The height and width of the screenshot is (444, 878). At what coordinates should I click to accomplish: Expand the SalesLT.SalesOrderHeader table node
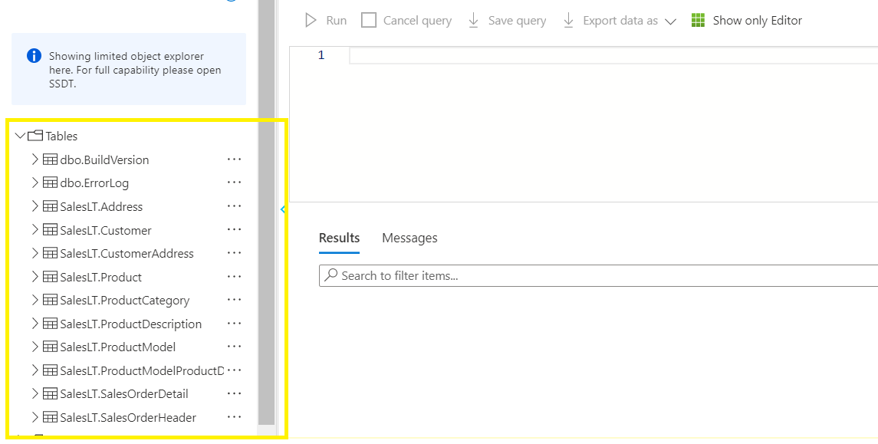[35, 418]
